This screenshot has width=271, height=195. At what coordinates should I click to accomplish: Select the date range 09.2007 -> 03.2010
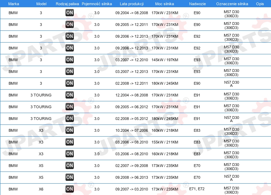pos(132,189)
